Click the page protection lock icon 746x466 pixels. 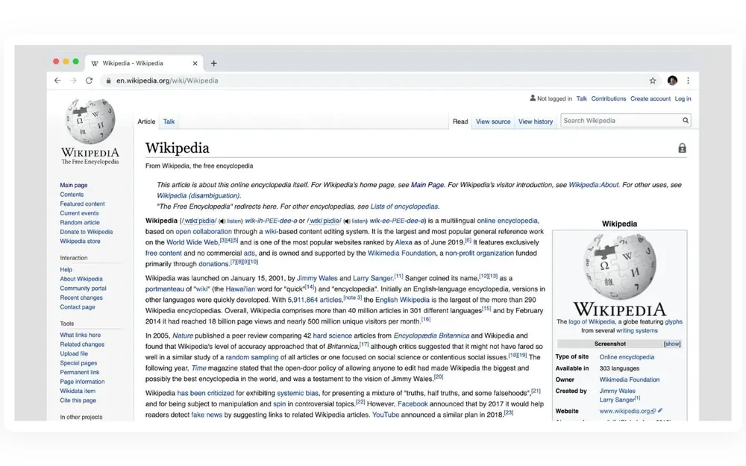(x=682, y=148)
